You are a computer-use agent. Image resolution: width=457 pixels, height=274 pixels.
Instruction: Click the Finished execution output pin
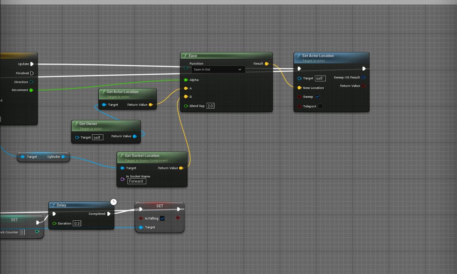point(32,73)
